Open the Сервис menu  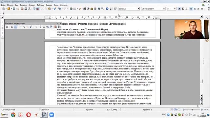tap(49, 5)
